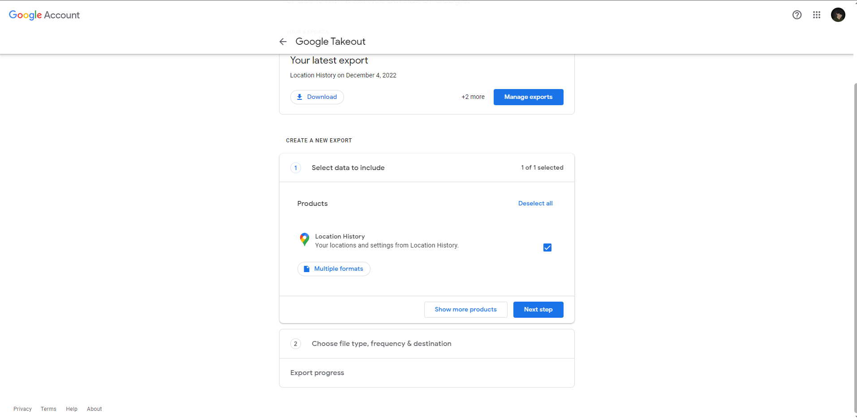857x418 pixels.
Task: Open the Help footer link
Action: (x=72, y=409)
